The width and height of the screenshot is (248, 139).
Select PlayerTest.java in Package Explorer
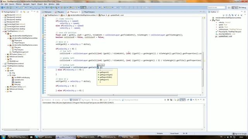19,43
